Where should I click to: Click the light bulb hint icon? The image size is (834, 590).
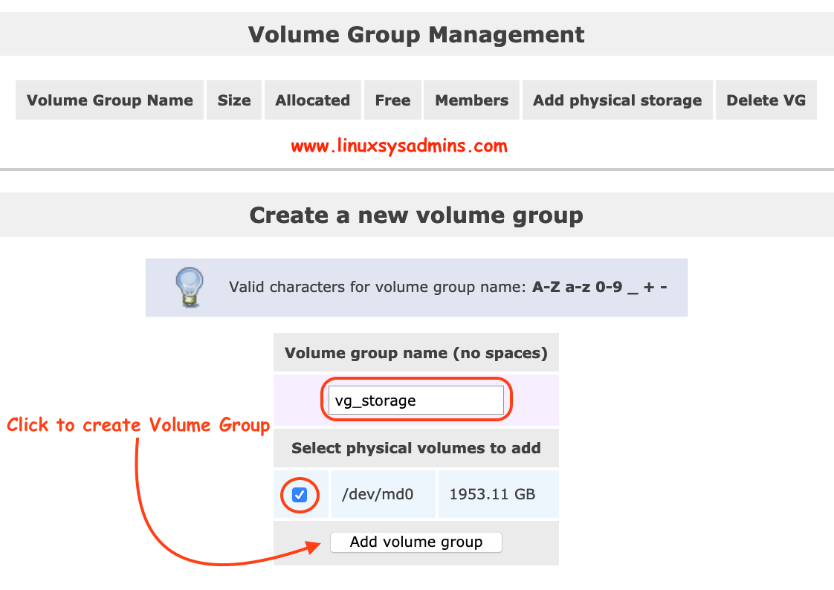190,287
